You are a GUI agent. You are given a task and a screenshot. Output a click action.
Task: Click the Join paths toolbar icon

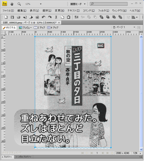(x=89, y=17)
